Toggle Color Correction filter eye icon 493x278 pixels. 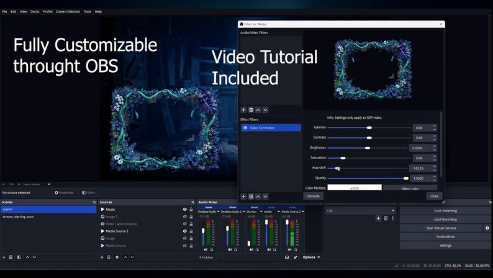(x=245, y=128)
